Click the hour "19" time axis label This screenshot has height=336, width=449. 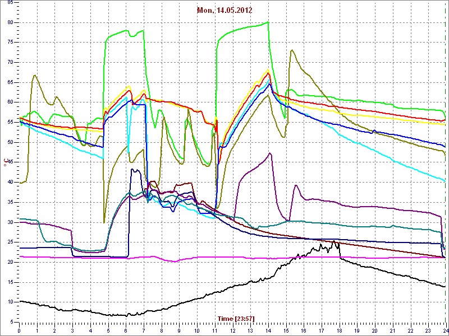[358, 330]
